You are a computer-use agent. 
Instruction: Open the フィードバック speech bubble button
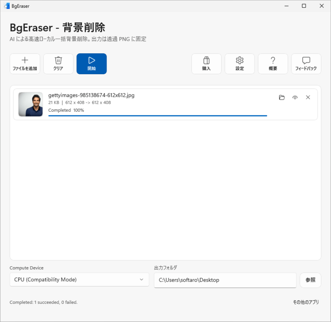point(306,64)
